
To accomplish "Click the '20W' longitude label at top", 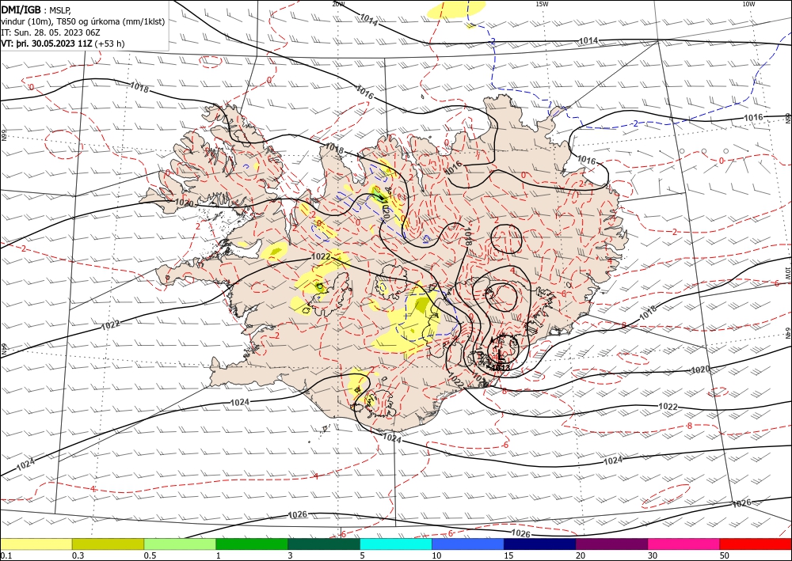I will pos(338,4).
